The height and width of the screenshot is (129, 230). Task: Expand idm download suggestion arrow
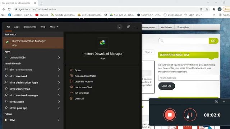point(59,76)
